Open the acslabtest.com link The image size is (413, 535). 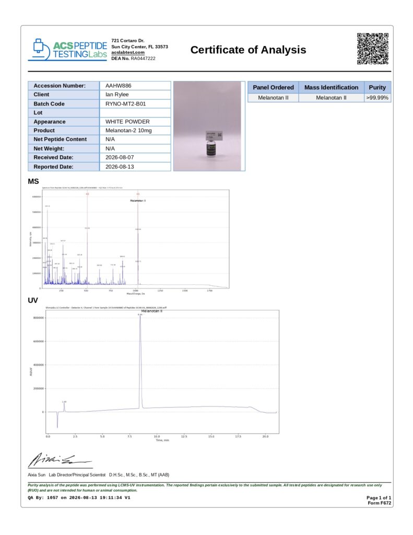pyautogui.click(x=128, y=52)
